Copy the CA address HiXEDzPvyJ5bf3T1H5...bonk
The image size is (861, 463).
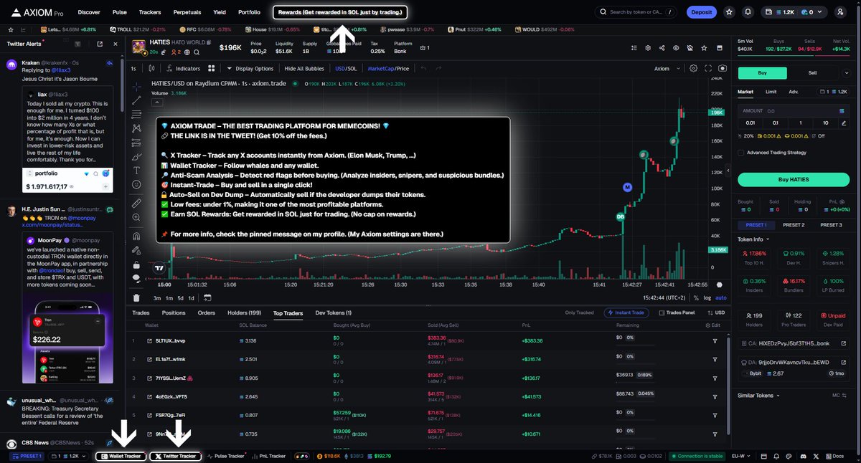coord(794,343)
